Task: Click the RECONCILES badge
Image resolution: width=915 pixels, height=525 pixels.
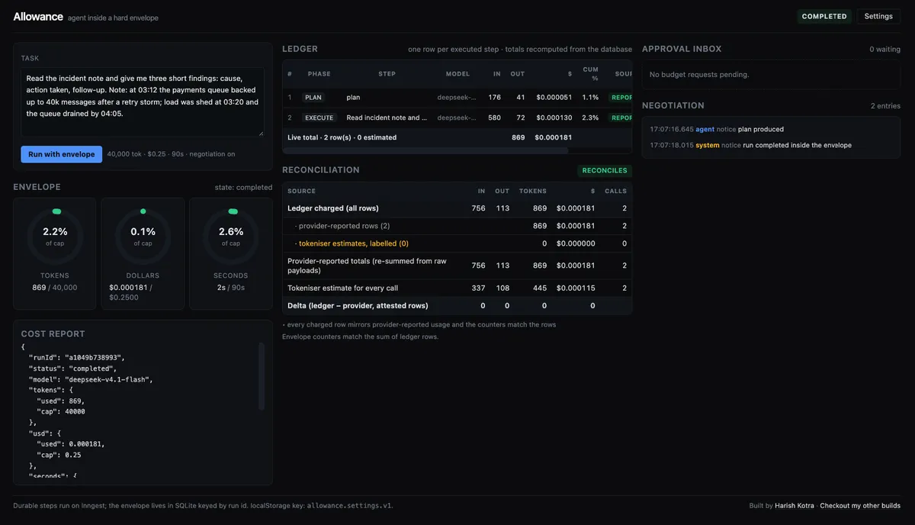Action: [605, 170]
